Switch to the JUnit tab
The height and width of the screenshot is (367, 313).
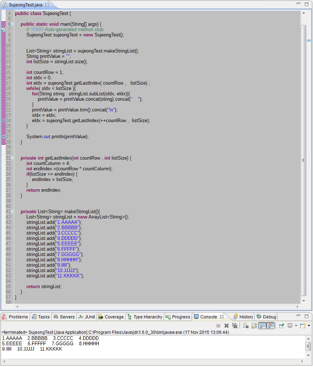click(87, 317)
